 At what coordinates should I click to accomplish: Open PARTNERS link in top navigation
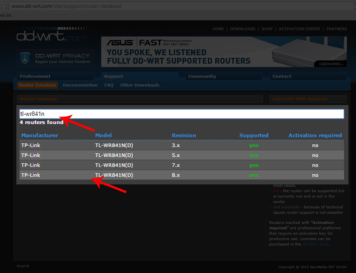click(x=337, y=29)
